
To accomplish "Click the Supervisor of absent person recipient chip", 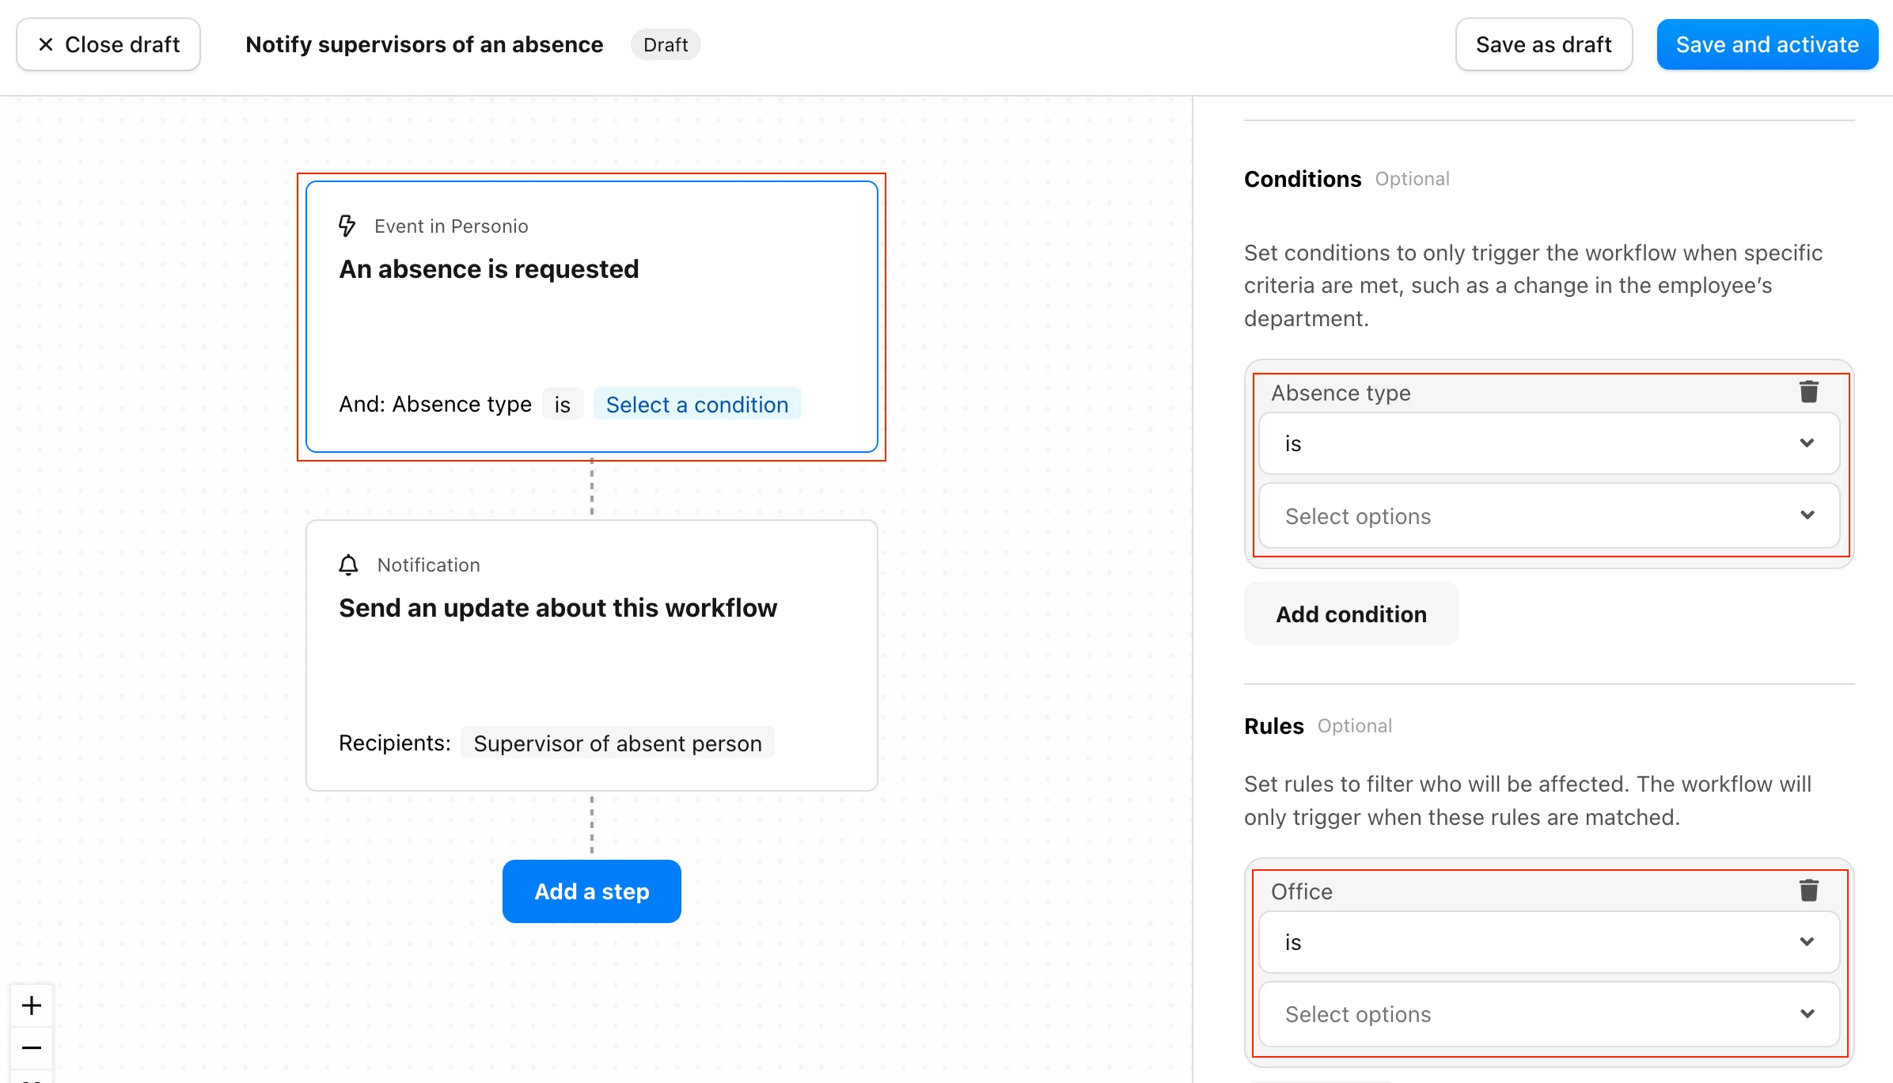I will tap(617, 743).
